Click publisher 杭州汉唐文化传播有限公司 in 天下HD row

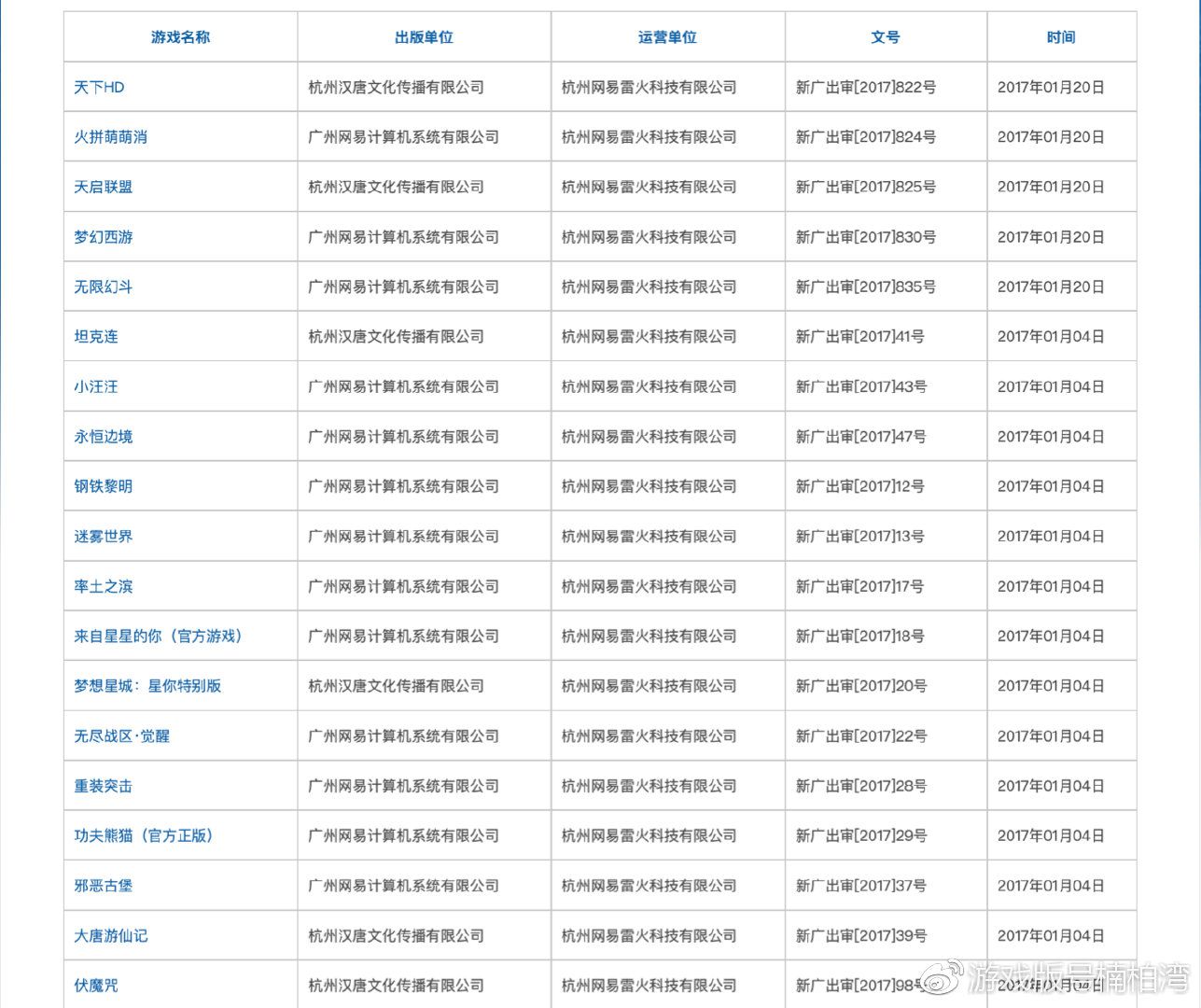[x=397, y=88]
